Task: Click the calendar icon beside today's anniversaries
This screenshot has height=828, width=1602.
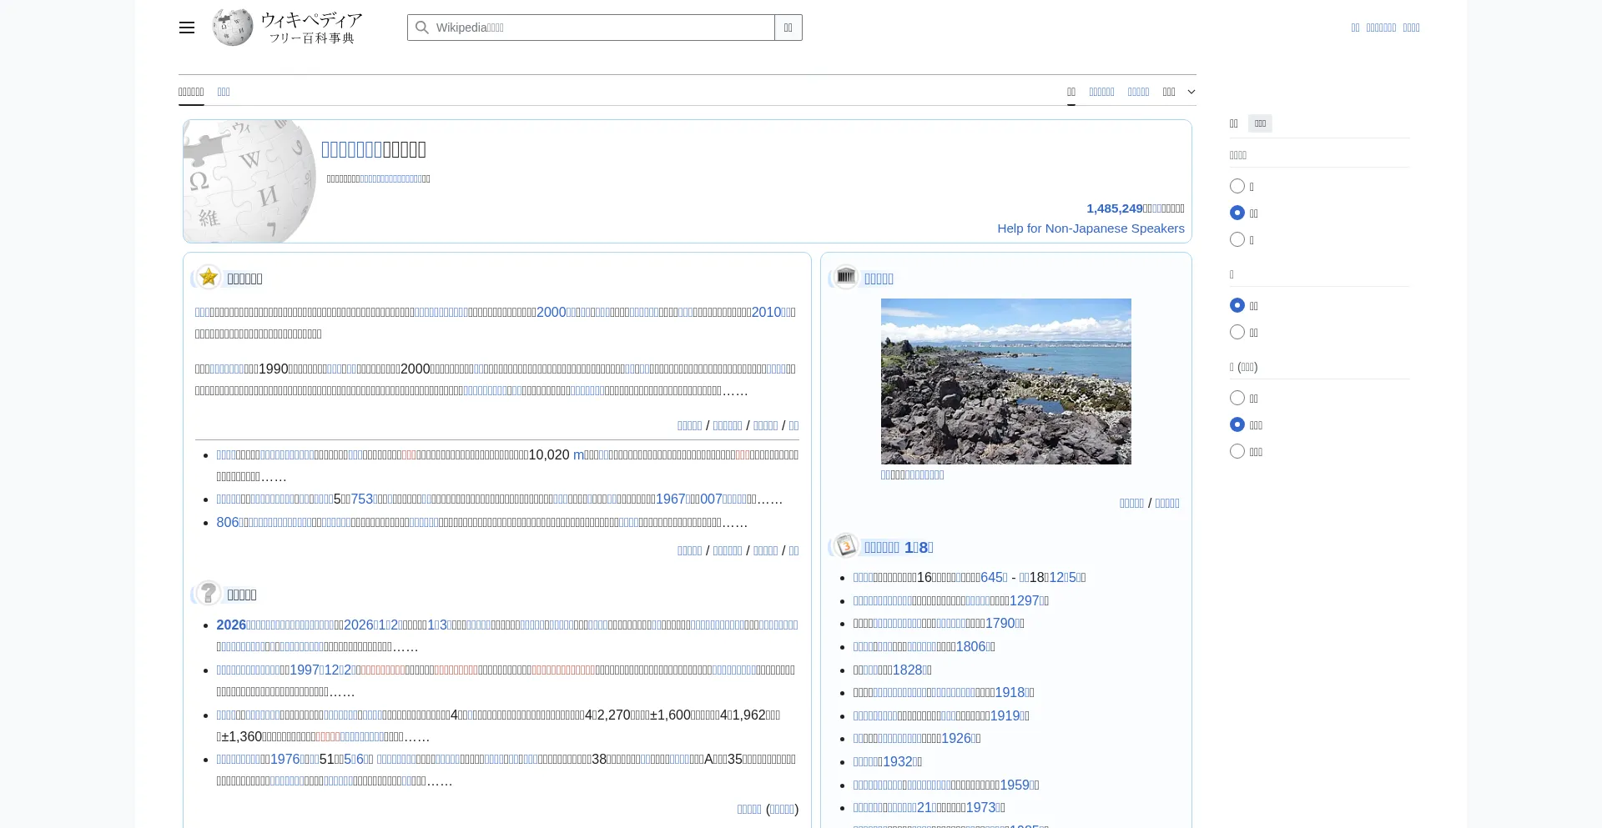Action: (845, 546)
